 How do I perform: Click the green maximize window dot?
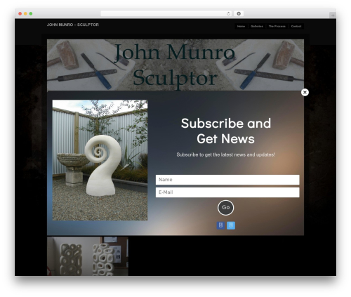click(31, 13)
